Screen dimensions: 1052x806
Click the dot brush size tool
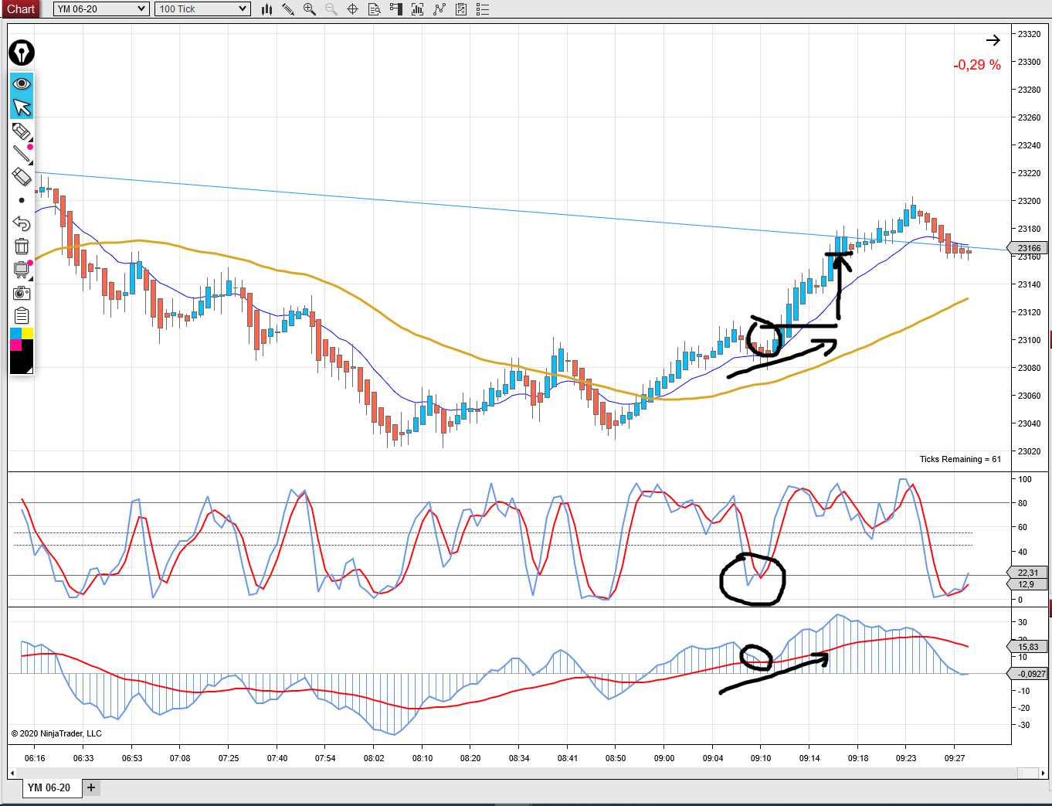pos(22,200)
